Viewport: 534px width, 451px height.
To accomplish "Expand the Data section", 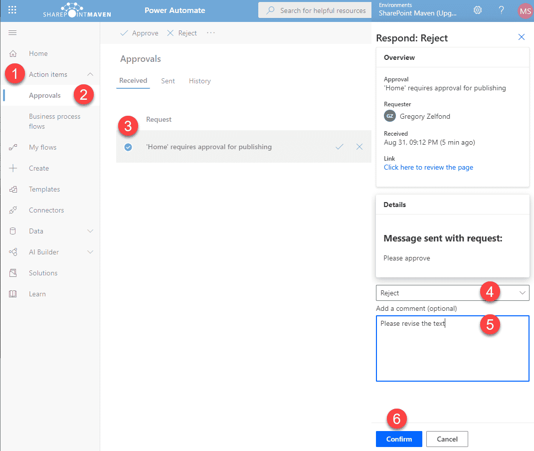I will point(90,231).
